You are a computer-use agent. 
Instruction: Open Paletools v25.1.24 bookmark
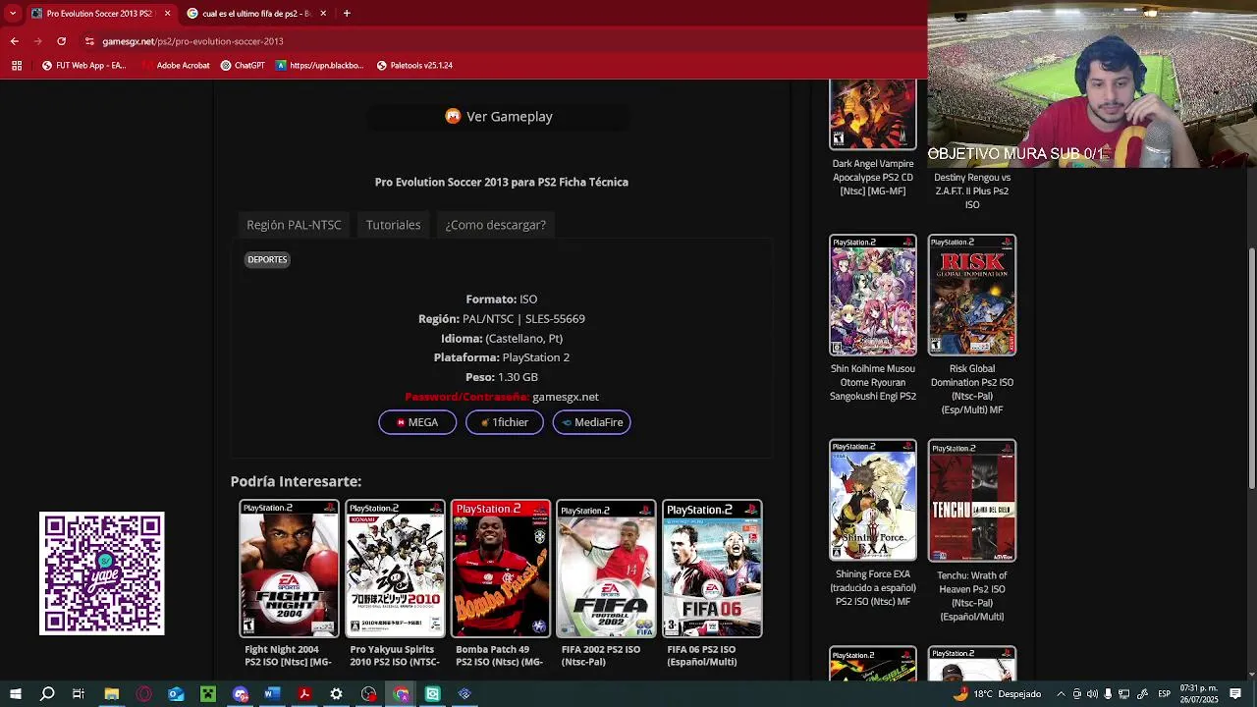click(x=414, y=66)
